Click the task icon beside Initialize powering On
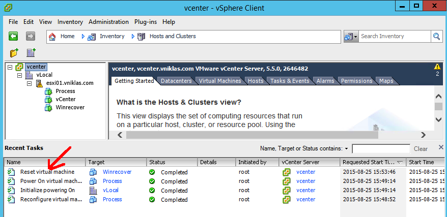The image size is (447, 217). pyautogui.click(x=11, y=190)
